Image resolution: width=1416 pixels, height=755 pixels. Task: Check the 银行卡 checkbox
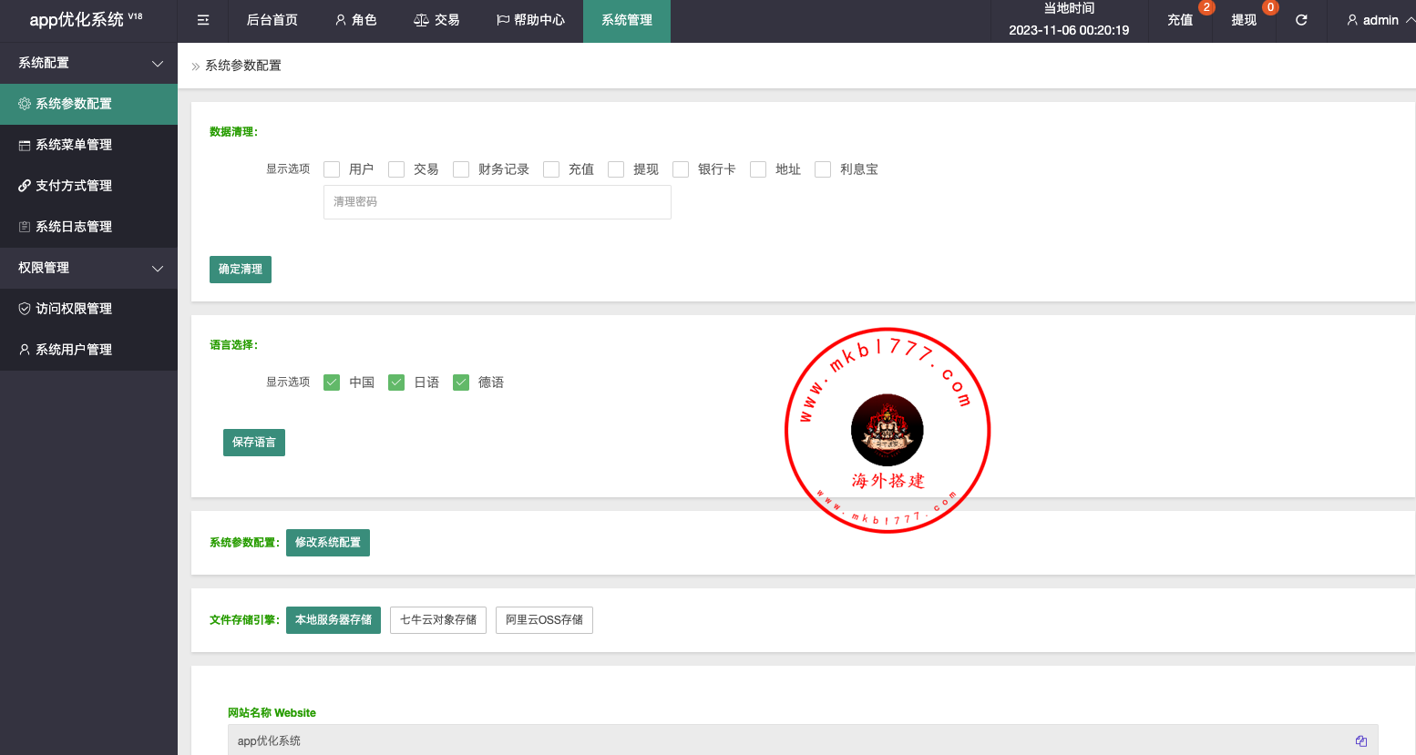pos(681,169)
